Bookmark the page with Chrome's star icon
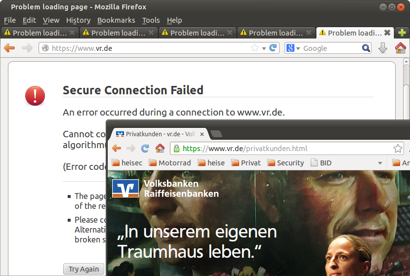This screenshot has width=410, height=276. [x=398, y=149]
